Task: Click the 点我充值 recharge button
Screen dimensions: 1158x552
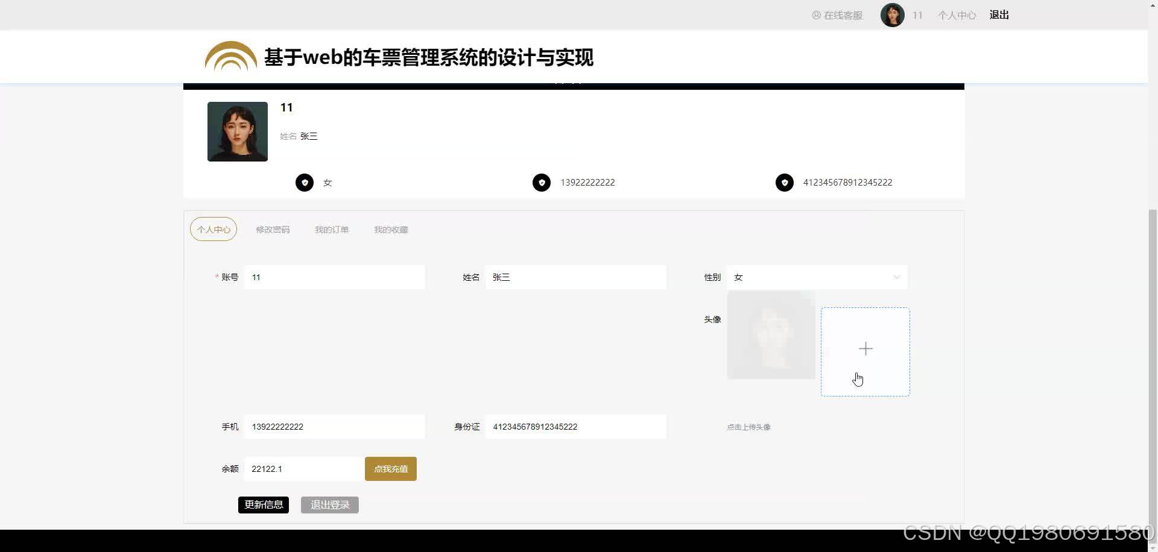Action: (x=390, y=468)
